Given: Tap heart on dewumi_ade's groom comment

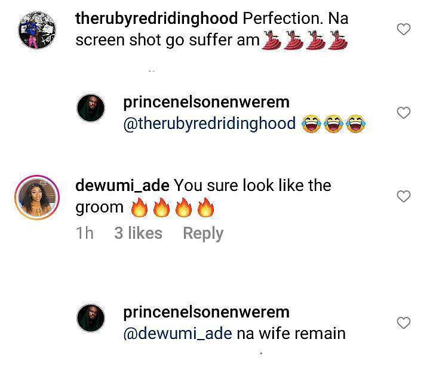Looking at the screenshot, I should (x=404, y=196).
